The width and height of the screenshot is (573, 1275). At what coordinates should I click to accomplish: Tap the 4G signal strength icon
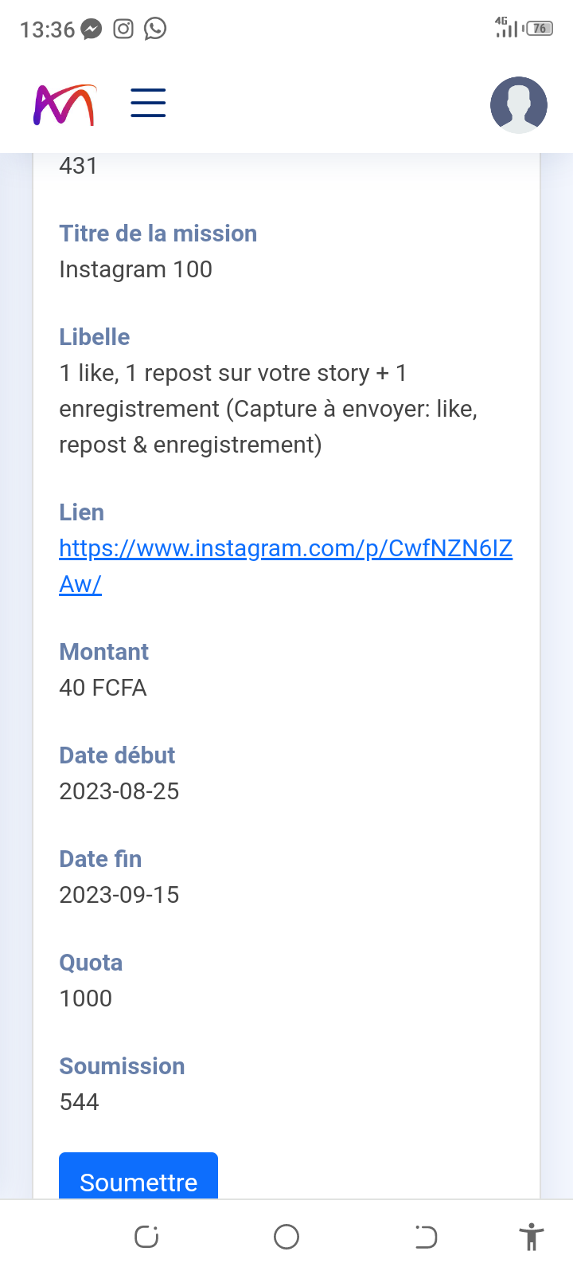pyautogui.click(x=505, y=28)
